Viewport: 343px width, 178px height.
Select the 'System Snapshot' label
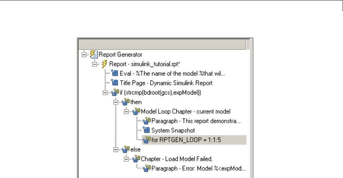point(173,131)
